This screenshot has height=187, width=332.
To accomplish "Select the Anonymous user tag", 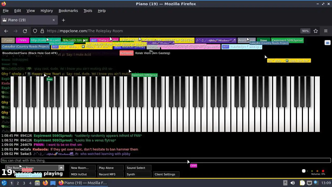I will click(246, 40).
